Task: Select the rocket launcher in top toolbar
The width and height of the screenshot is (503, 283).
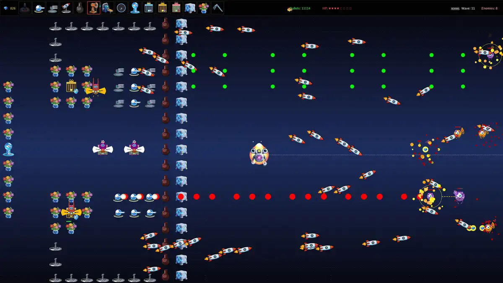Action: [x=66, y=8]
